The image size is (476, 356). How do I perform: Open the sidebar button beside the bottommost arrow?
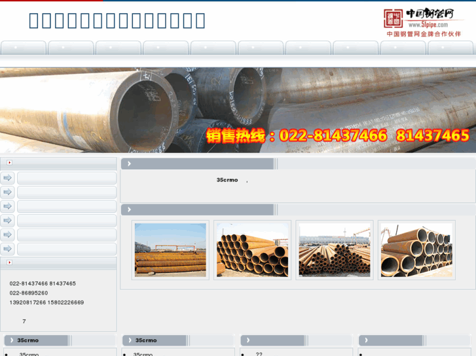(67, 250)
